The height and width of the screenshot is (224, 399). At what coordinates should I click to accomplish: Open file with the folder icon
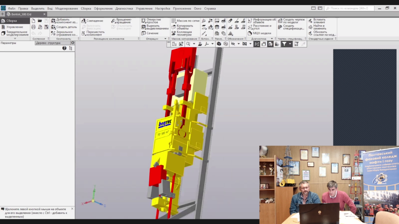[x=40, y=21]
